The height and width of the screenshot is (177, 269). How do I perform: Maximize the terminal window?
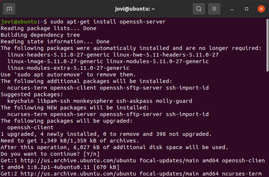pyautogui.click(x=247, y=9)
